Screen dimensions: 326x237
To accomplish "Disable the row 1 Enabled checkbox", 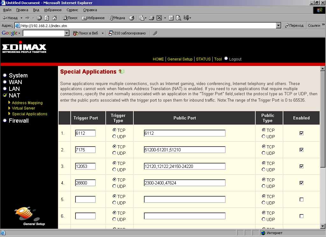I will (301, 133).
